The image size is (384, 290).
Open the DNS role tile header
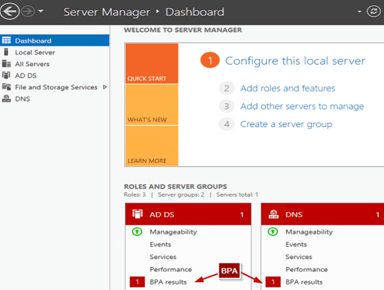click(x=323, y=214)
